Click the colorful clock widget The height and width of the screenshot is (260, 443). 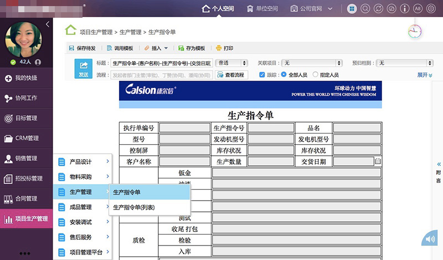point(414,32)
